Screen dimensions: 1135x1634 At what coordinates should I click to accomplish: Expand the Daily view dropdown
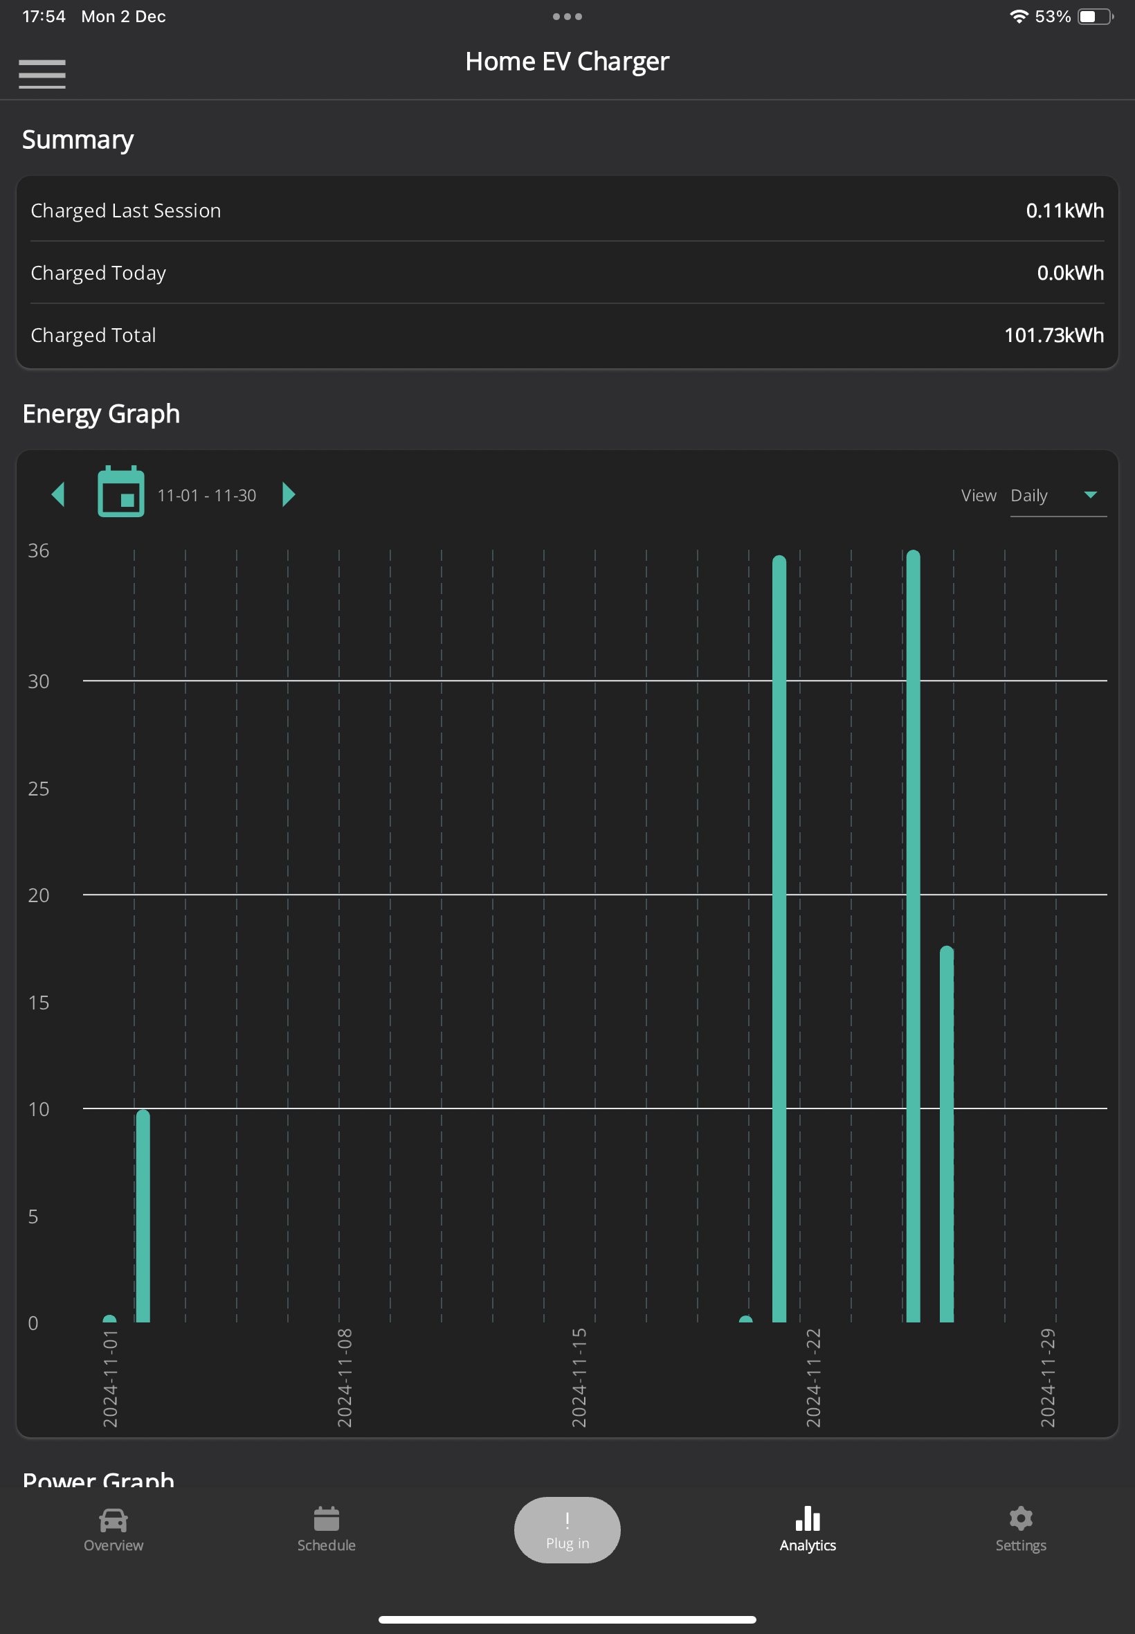click(1057, 495)
